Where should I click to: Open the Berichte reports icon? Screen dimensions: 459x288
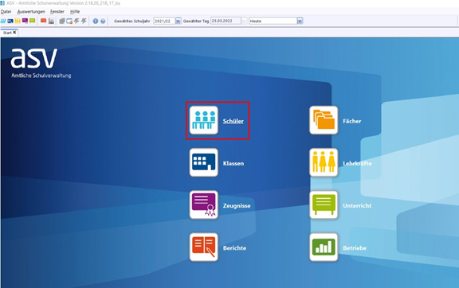pyautogui.click(x=204, y=247)
